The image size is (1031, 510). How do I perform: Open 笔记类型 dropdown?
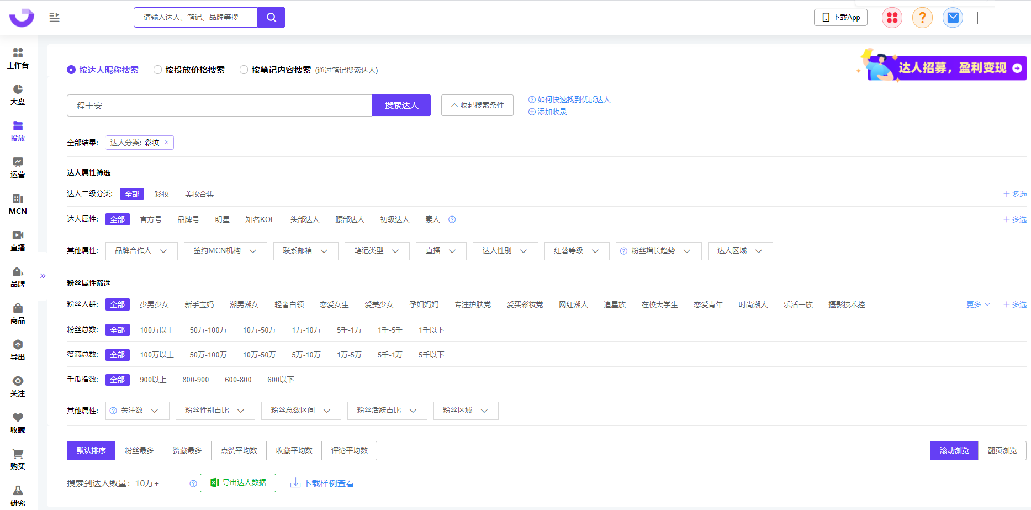377,251
